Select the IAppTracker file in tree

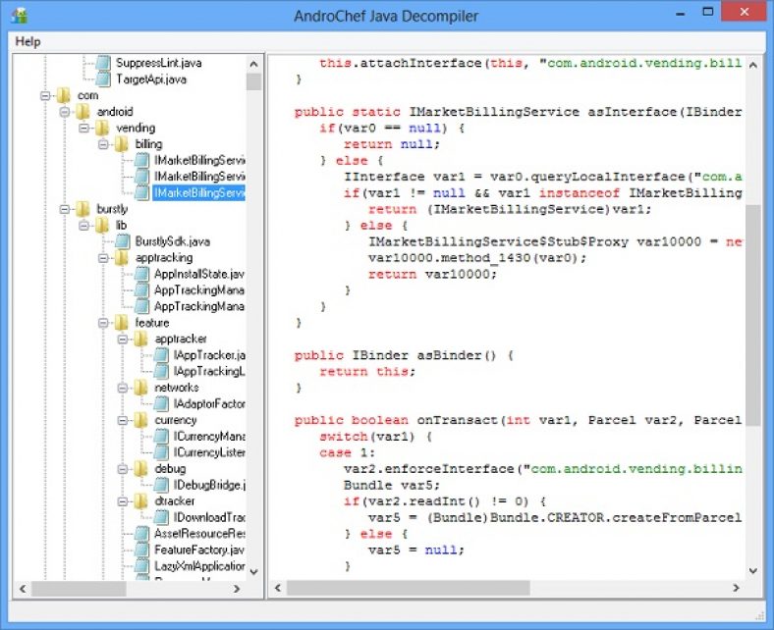coord(208,355)
